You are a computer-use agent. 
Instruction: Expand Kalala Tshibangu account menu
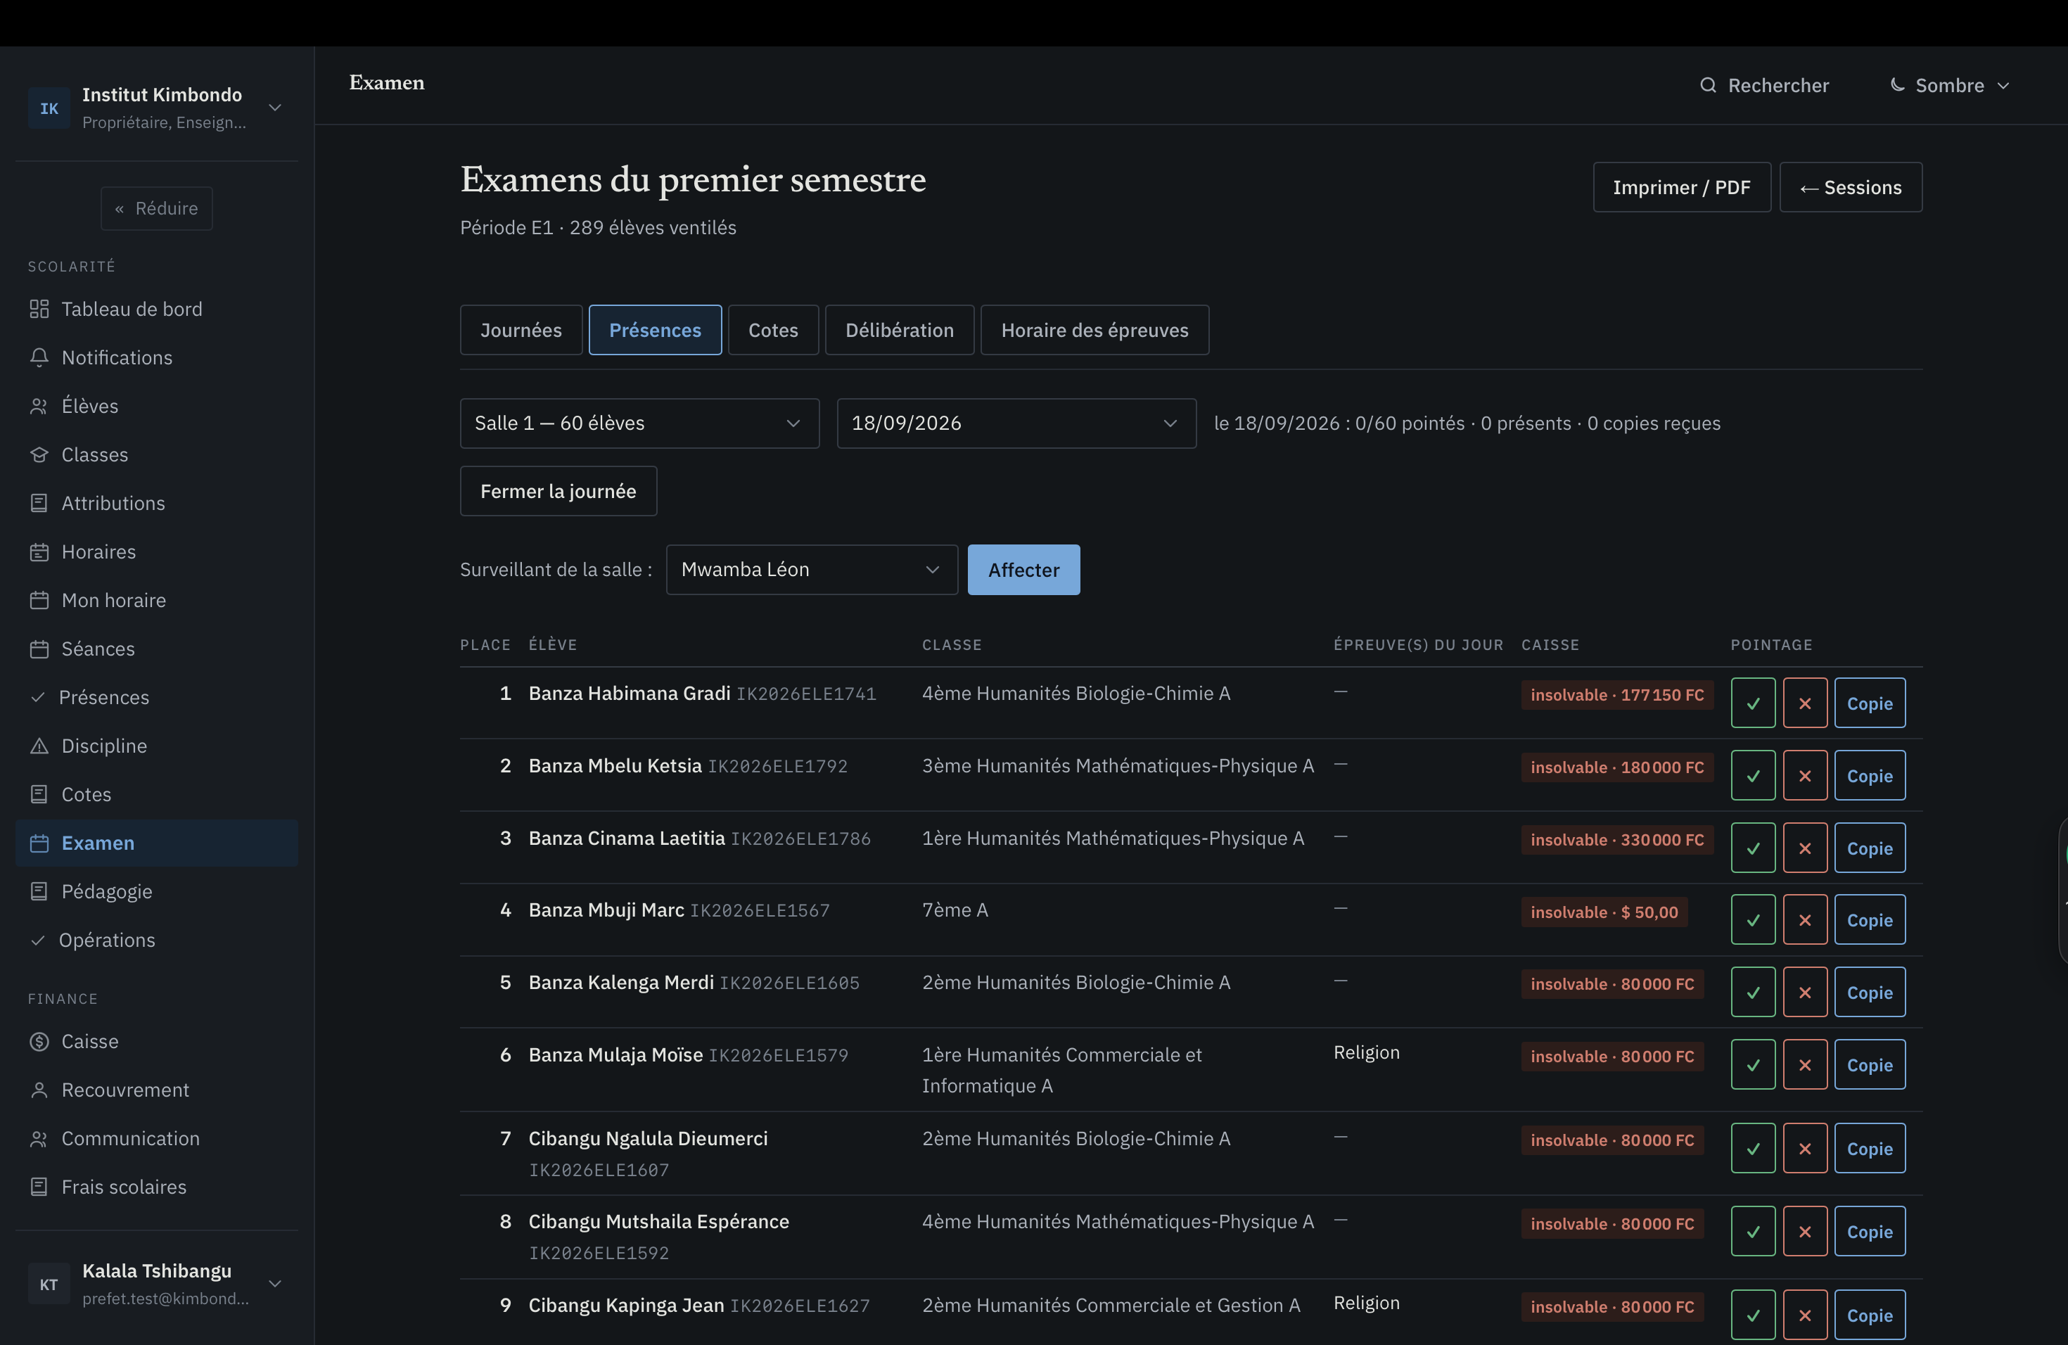coord(156,1285)
